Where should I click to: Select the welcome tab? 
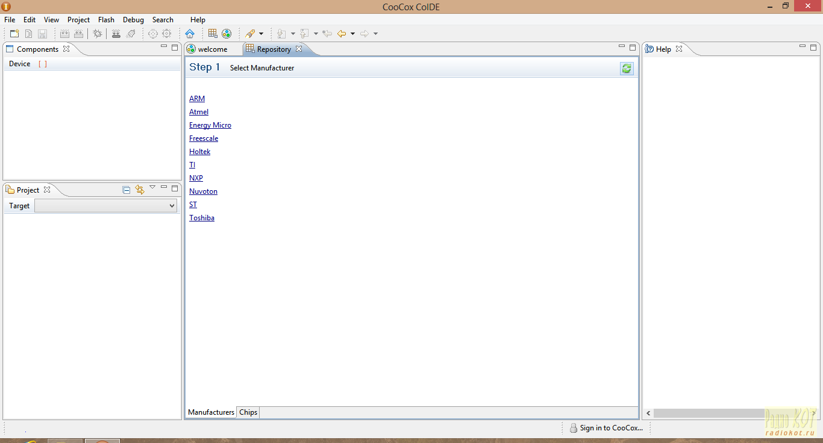point(212,49)
